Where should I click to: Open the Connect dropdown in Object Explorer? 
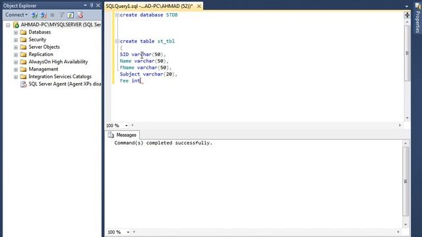[x=16, y=14]
